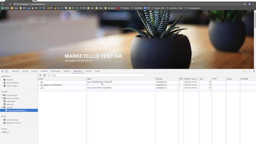Select Web SQL in the sidebar
Image resolution: width=256 pixels, height=144 pixels.
pos(10,104)
